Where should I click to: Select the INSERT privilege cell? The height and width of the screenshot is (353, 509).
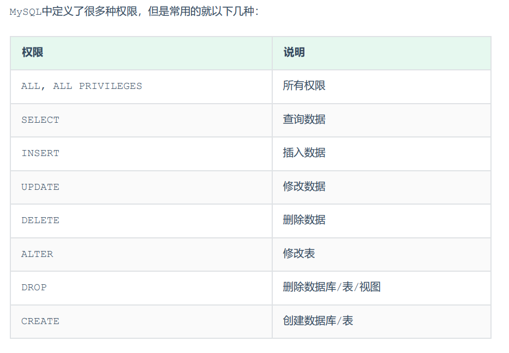(x=40, y=153)
